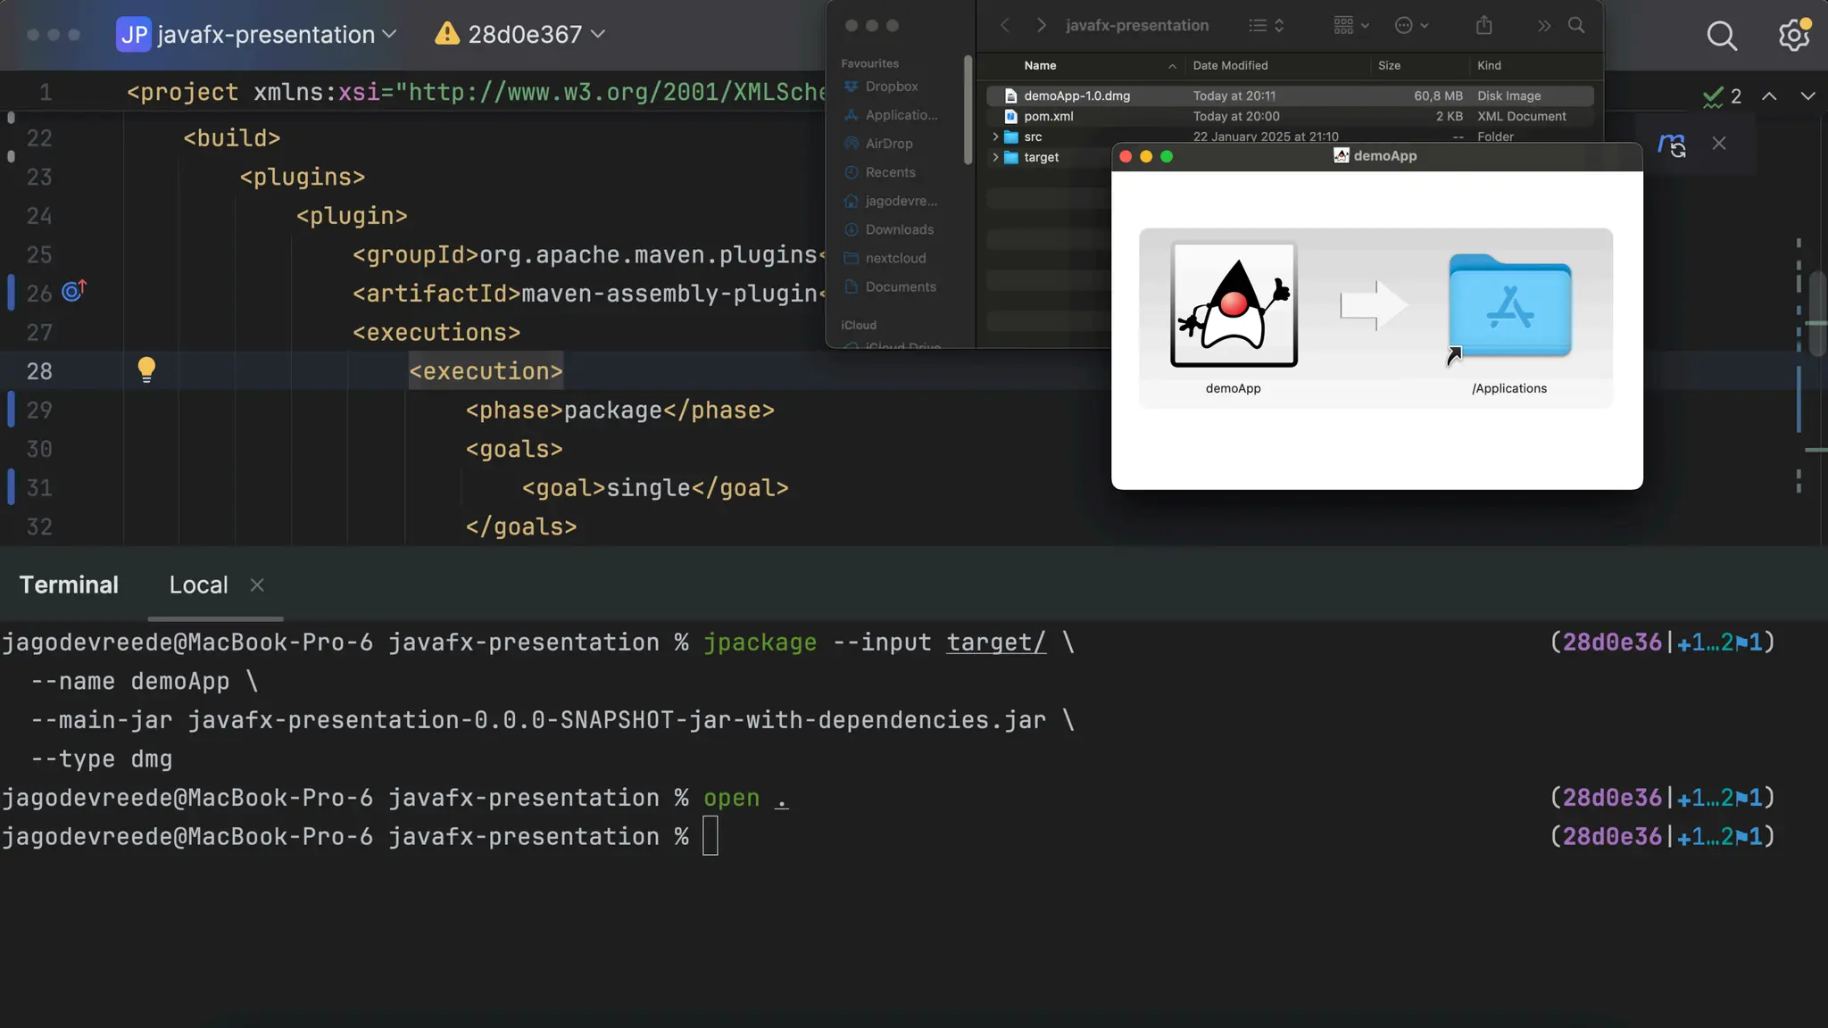
Task: Expand the src folder in Finder
Action: point(995,137)
